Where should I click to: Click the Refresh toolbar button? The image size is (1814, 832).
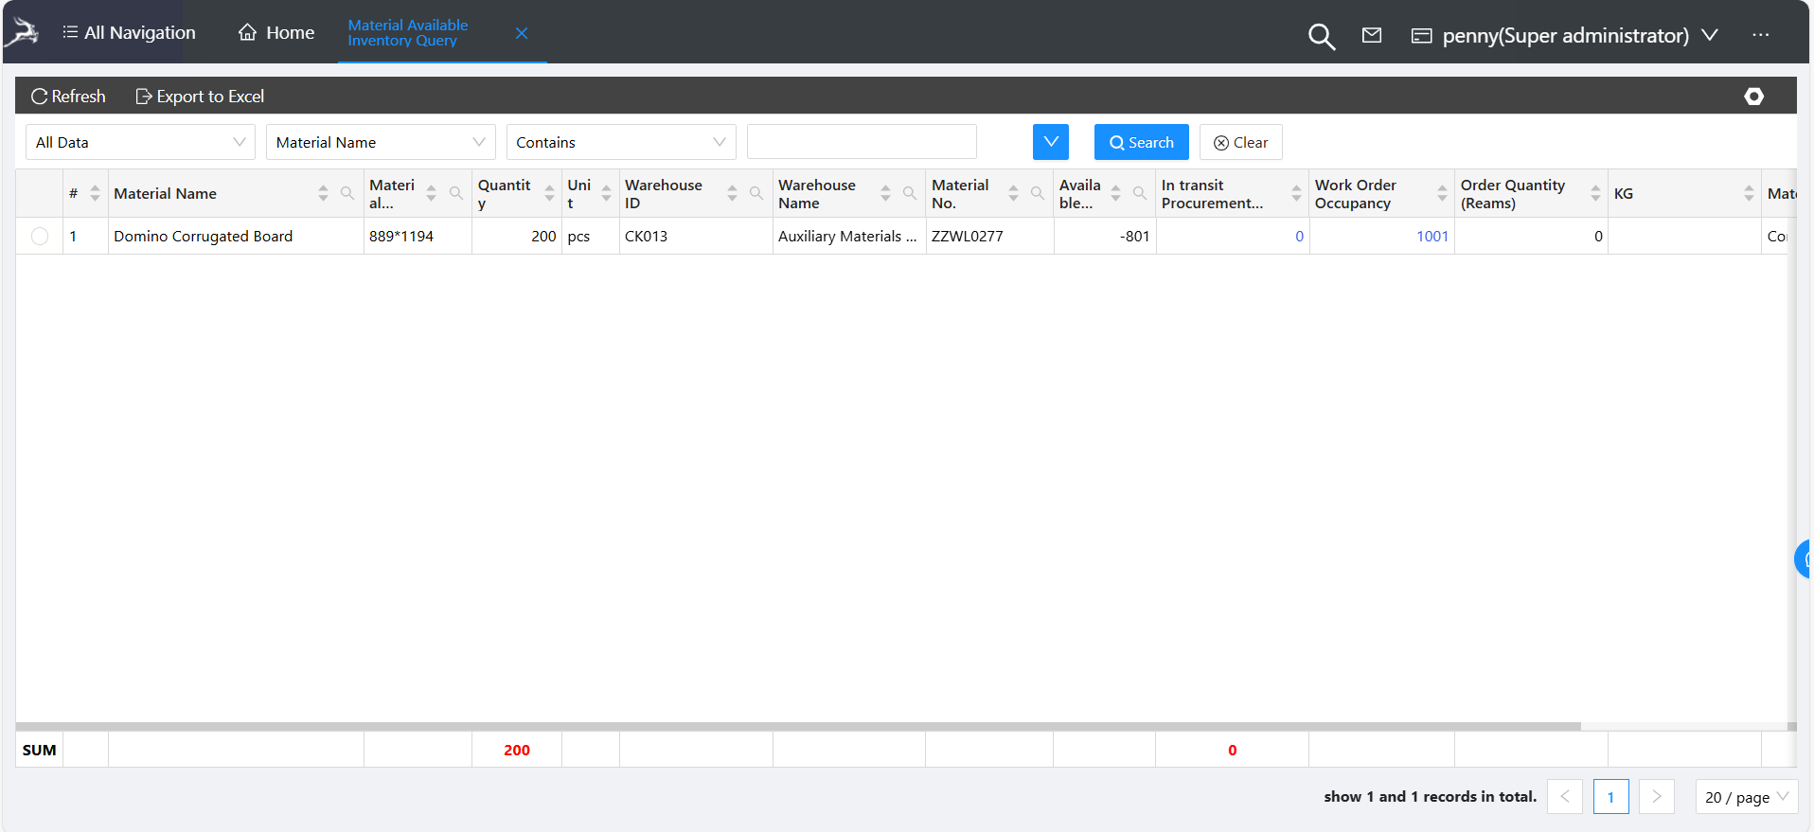tap(68, 97)
